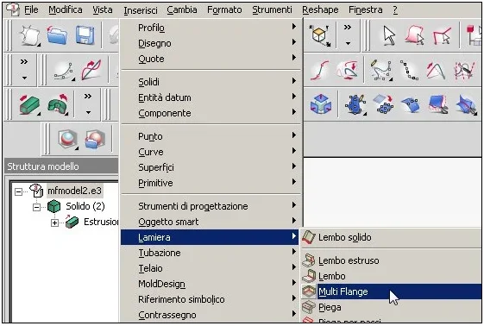Select Contrassegno menu entry
484x326 pixels.
click(210, 315)
